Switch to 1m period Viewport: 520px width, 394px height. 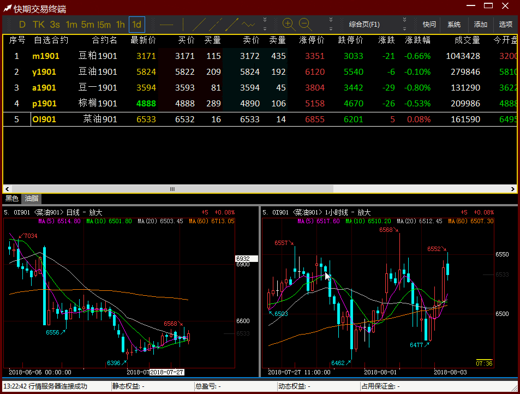[71, 25]
